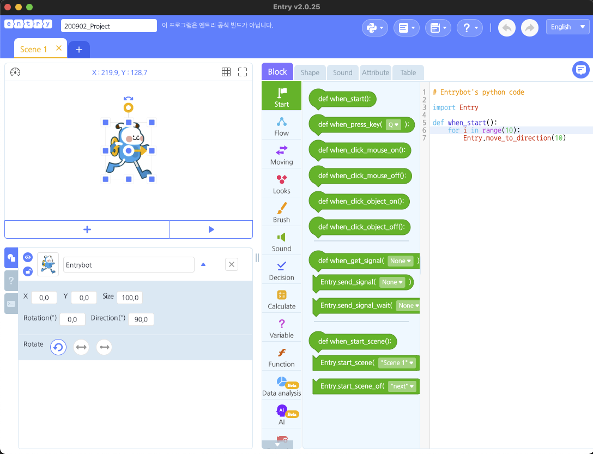Click the speed gauge icon

click(x=15, y=72)
